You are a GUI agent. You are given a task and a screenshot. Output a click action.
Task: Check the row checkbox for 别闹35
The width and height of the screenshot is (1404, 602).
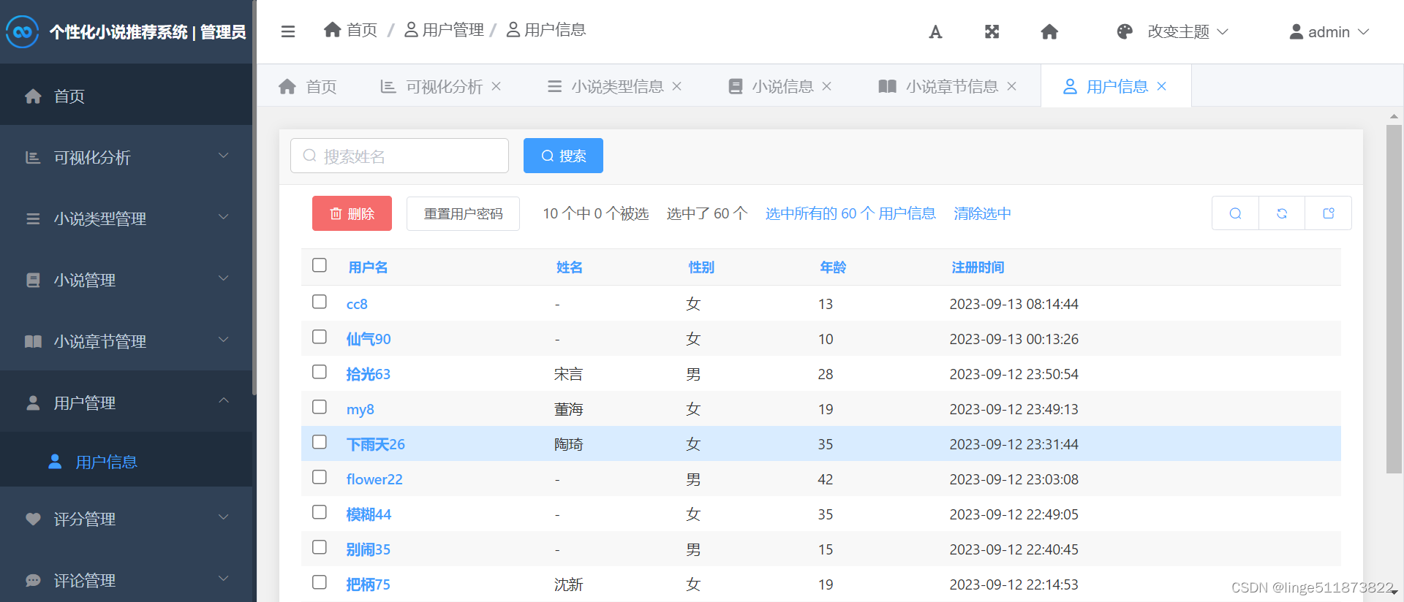[320, 547]
